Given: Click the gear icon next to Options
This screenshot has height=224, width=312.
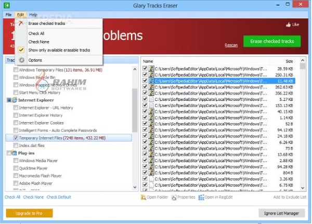Looking at the screenshot, I should (x=21, y=60).
